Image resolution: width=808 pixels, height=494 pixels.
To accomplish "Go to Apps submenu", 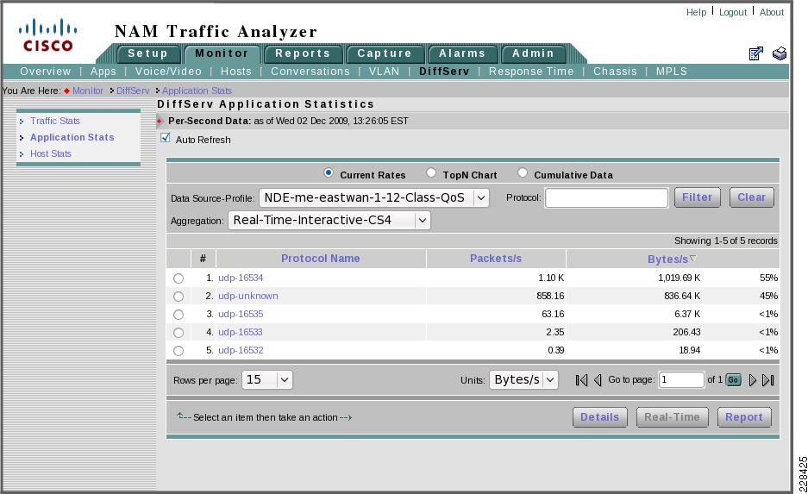I will click(x=103, y=72).
